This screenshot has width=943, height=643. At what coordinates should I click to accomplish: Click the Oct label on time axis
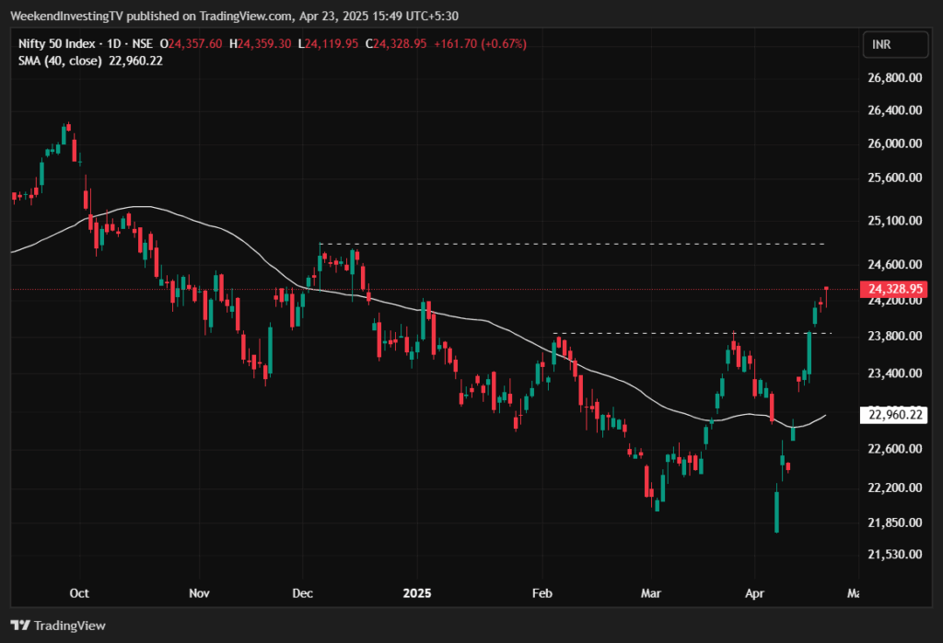point(79,593)
